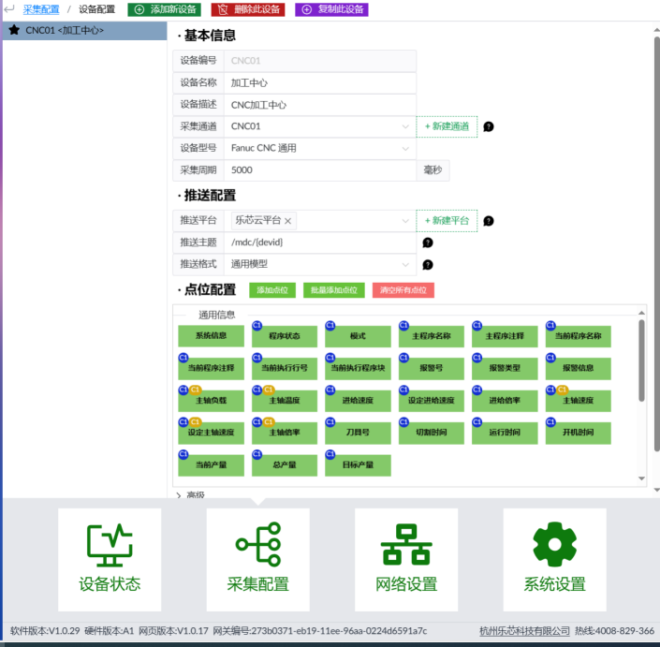Click the help icon beside 新建平台

488,221
